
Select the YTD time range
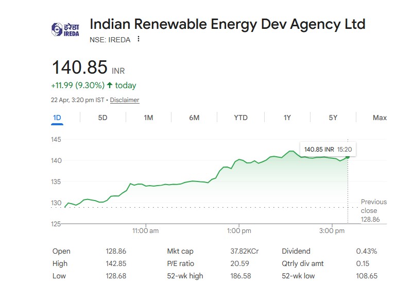pyautogui.click(x=240, y=118)
